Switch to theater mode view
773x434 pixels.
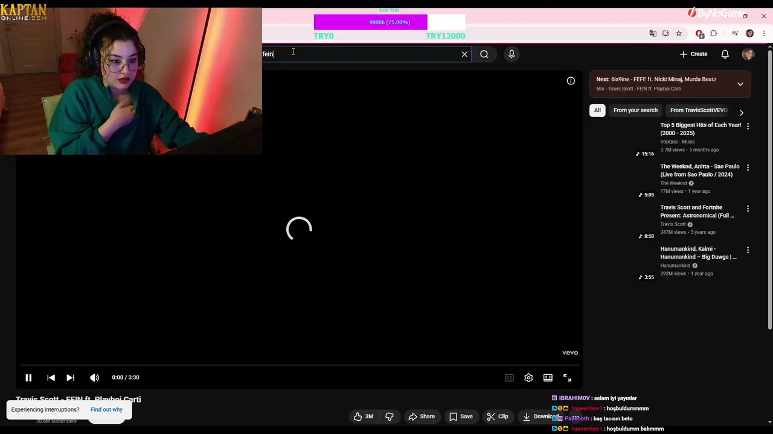548,377
